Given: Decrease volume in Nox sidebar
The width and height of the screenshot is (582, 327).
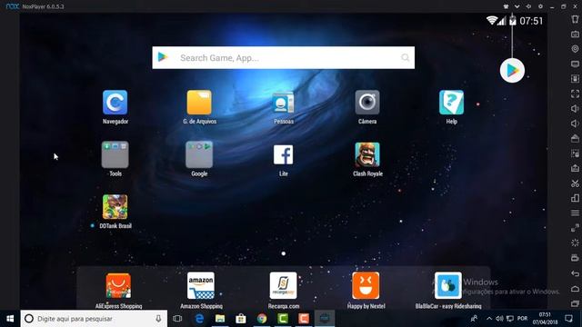Looking at the screenshot, I should [x=575, y=124].
